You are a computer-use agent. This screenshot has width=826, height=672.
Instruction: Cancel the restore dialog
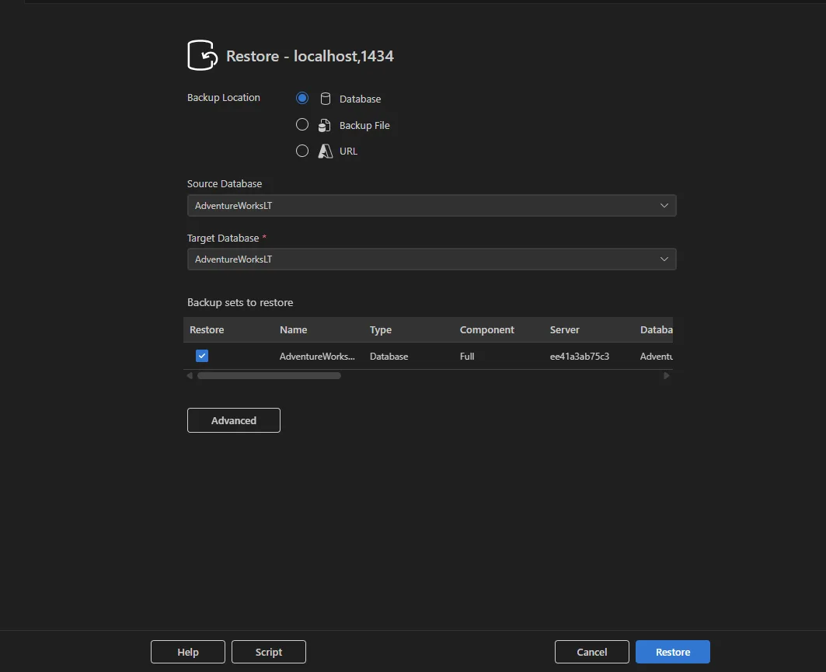(x=592, y=652)
